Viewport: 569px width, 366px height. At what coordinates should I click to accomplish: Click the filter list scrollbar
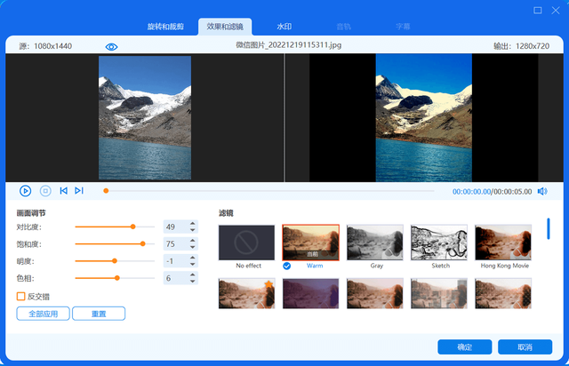click(x=549, y=228)
